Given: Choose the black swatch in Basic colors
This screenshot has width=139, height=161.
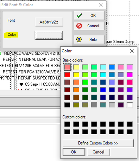Looking at the screenshot, I should pyautogui.click(x=67, y=105).
